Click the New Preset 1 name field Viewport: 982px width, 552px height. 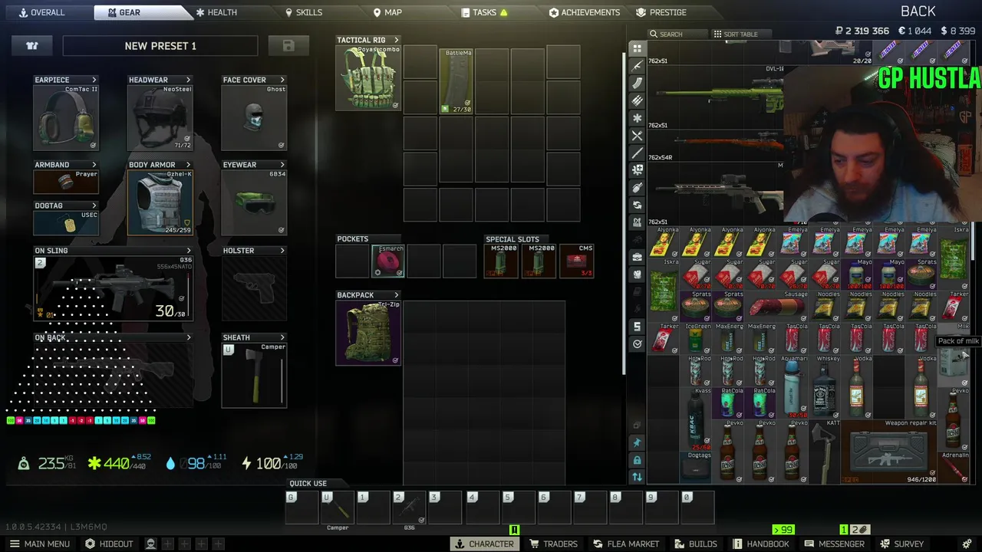[160, 46]
